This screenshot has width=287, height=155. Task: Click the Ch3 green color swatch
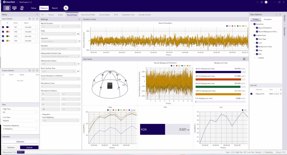click(x=8, y=36)
